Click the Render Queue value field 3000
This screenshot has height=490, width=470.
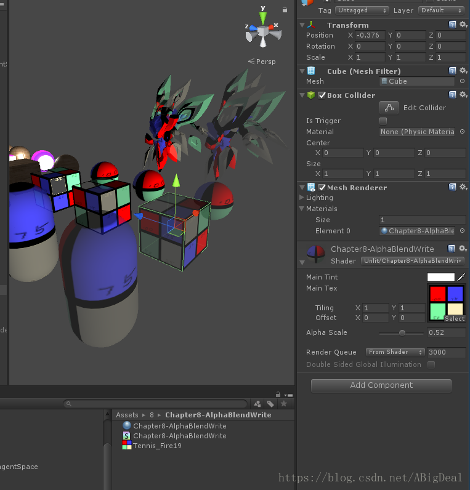coord(446,352)
